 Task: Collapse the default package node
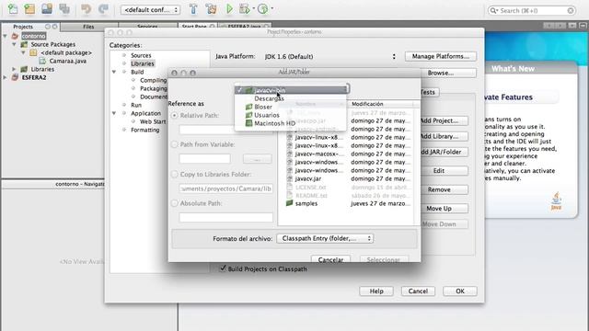tap(23, 52)
